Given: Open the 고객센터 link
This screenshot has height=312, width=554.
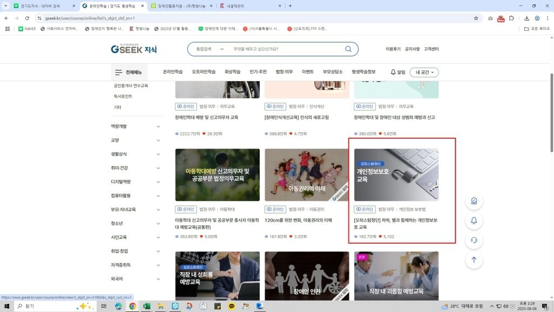Looking at the screenshot, I should [431, 49].
